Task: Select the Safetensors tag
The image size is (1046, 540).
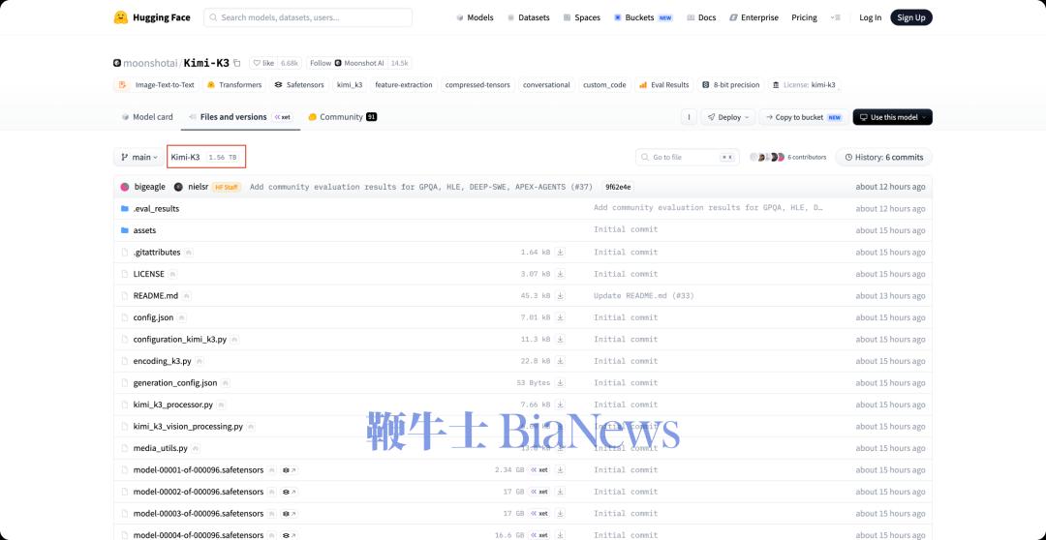Action: point(299,84)
